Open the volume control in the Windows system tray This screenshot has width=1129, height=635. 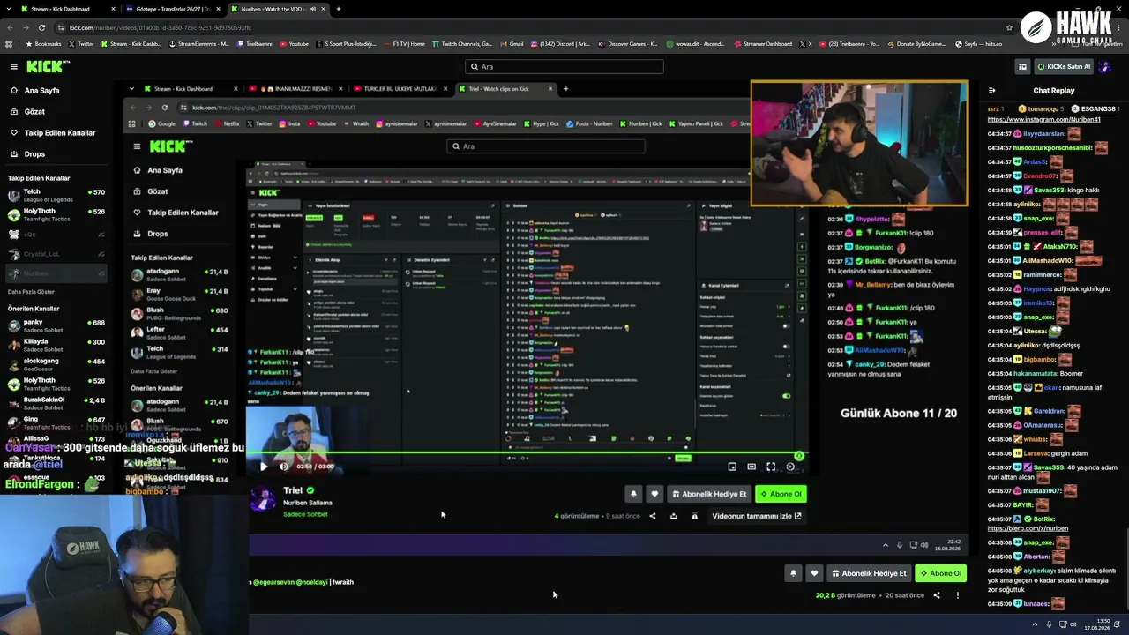pyautogui.click(x=1073, y=624)
